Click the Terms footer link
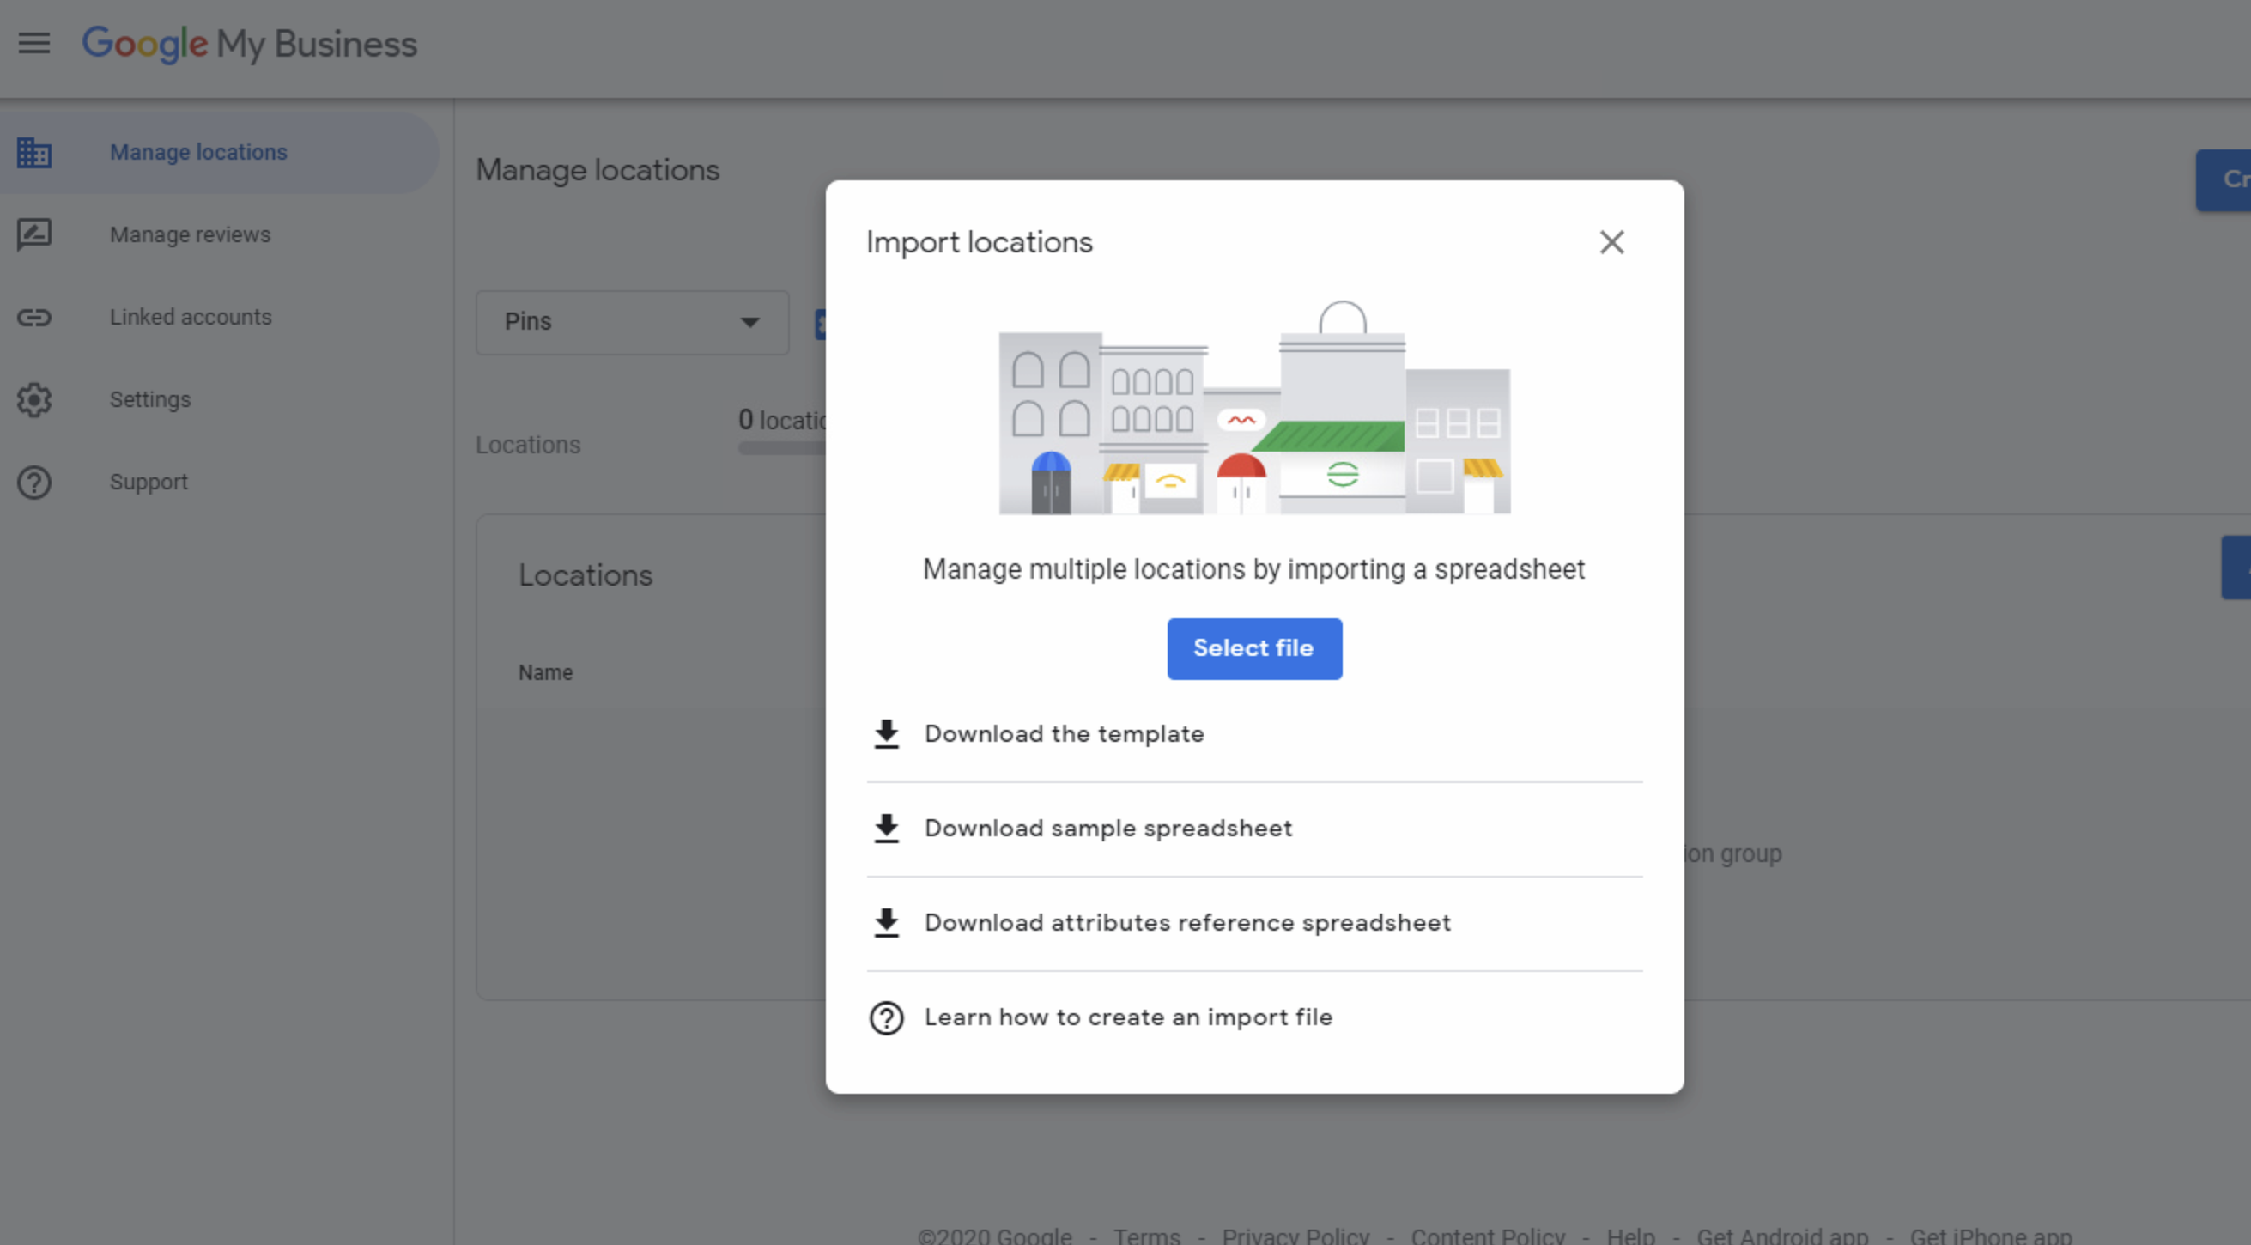The width and height of the screenshot is (2251, 1245). click(1146, 1236)
